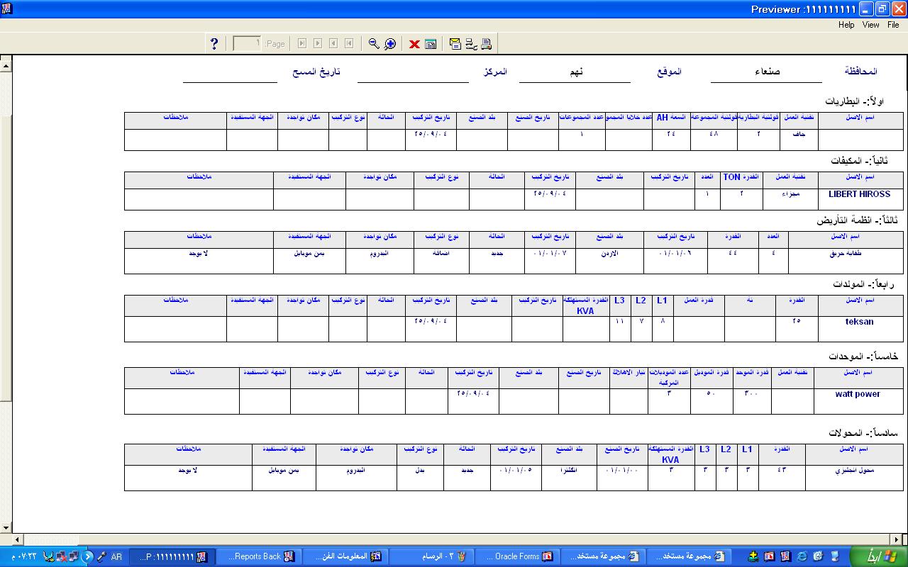This screenshot has width=908, height=567.
Task: Open the View menu
Action: tap(870, 25)
